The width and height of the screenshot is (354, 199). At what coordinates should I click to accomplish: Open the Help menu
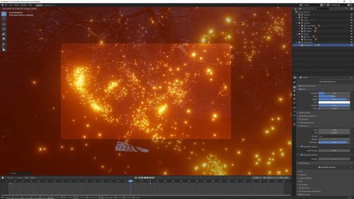point(30,5)
